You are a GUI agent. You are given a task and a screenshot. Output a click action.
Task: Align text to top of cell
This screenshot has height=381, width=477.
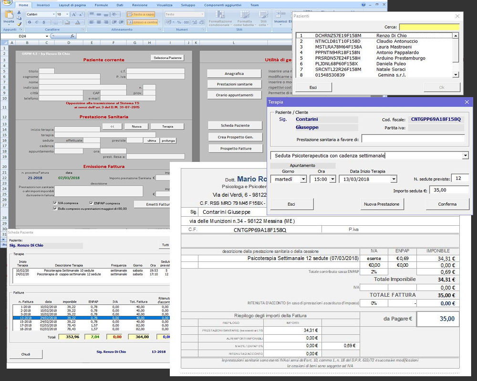91,14
